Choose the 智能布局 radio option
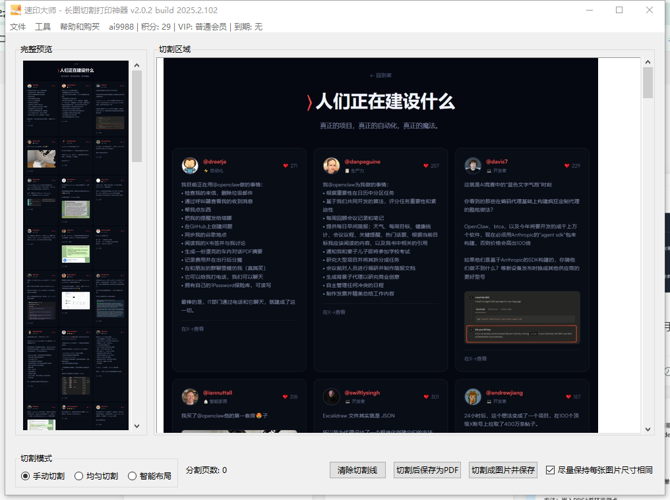This screenshot has width=670, height=500. point(132,476)
